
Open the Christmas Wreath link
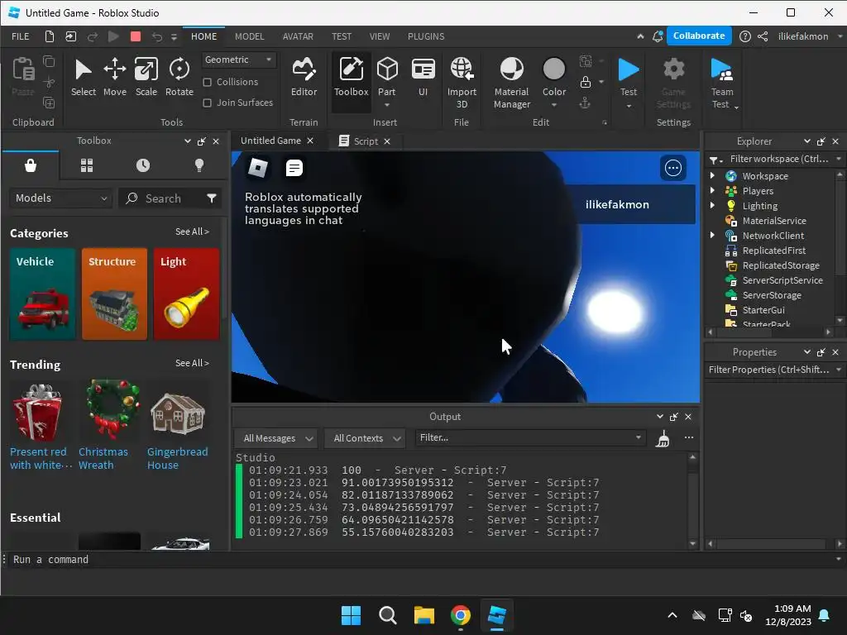coord(103,458)
